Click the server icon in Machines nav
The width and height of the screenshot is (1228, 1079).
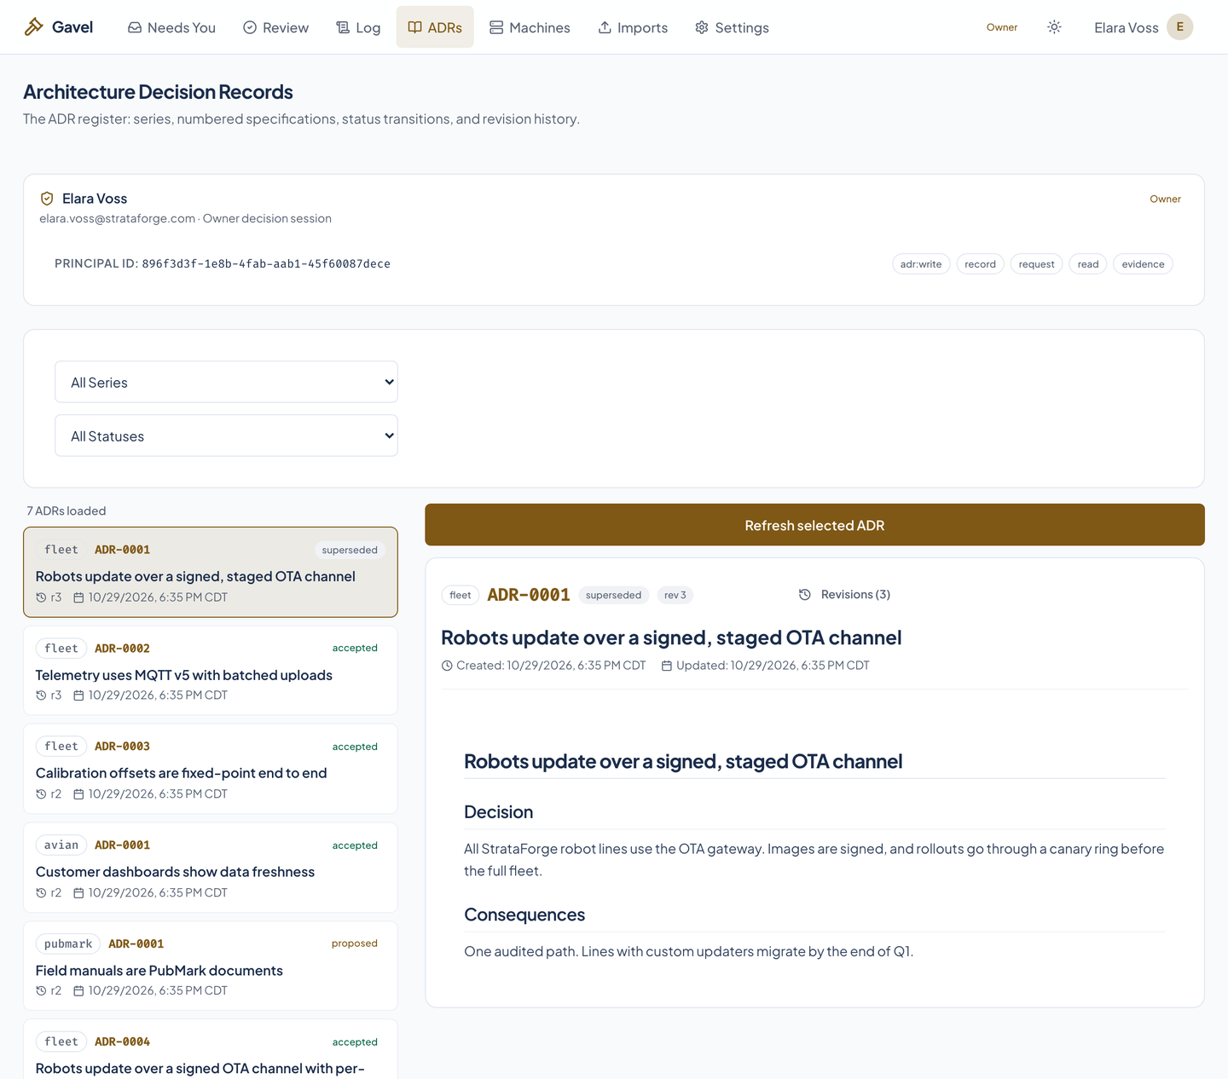[496, 27]
